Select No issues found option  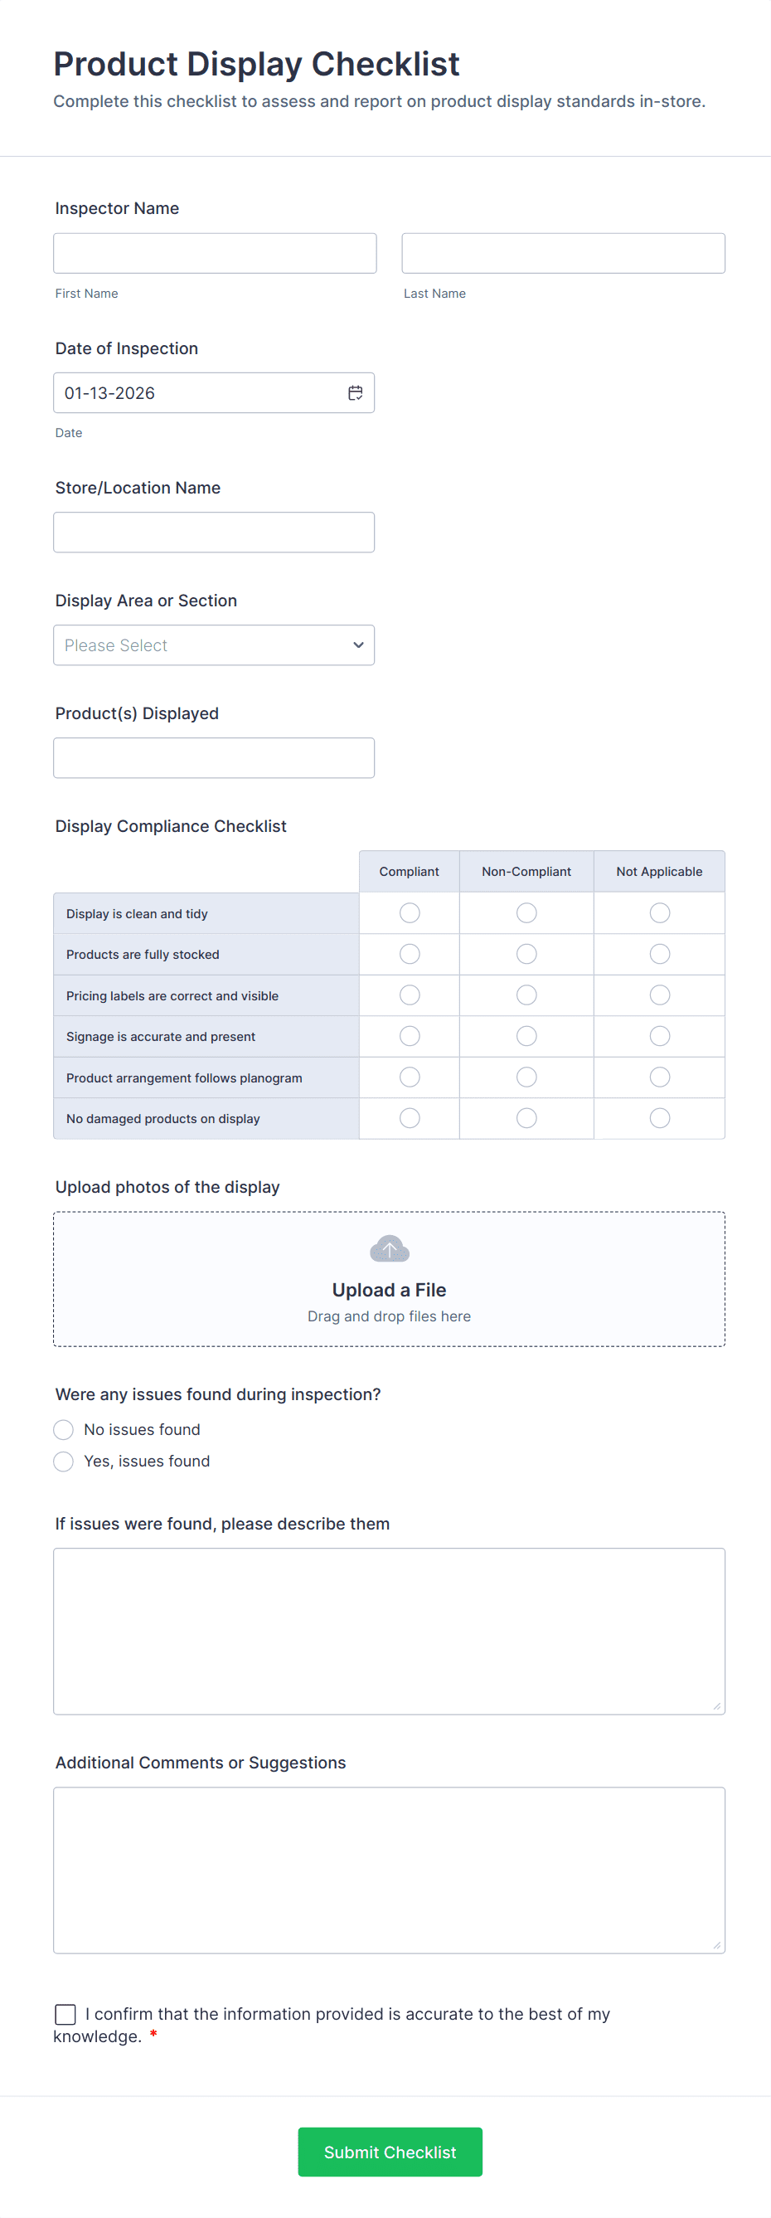[x=64, y=1429]
